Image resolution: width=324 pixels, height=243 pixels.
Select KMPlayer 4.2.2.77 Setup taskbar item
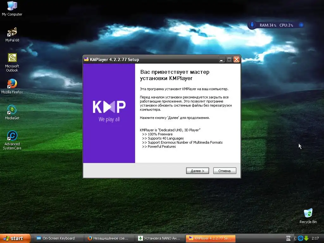(211, 238)
